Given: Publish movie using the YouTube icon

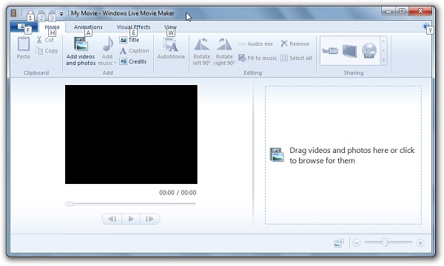Looking at the screenshot, I should 329,51.
